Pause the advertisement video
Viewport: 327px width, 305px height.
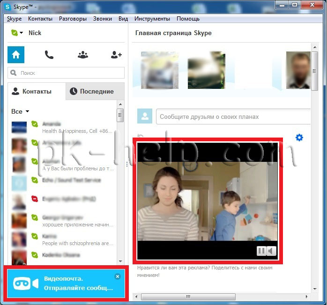coord(261,251)
